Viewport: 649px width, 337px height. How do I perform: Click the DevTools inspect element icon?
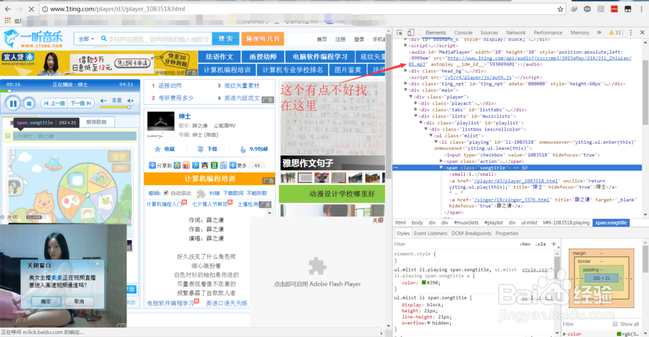pyautogui.click(x=399, y=32)
